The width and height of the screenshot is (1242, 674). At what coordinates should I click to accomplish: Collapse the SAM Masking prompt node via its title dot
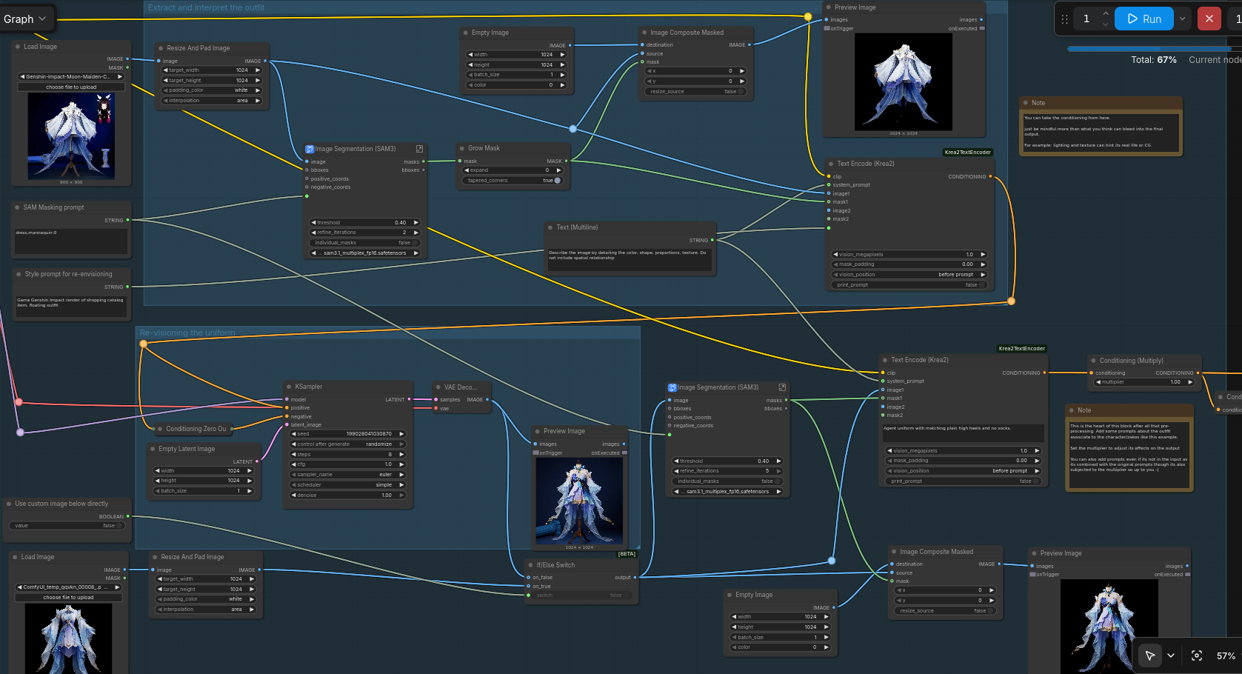pyautogui.click(x=16, y=207)
